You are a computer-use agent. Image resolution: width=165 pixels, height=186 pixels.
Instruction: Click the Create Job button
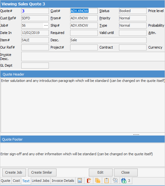(x=14, y=172)
